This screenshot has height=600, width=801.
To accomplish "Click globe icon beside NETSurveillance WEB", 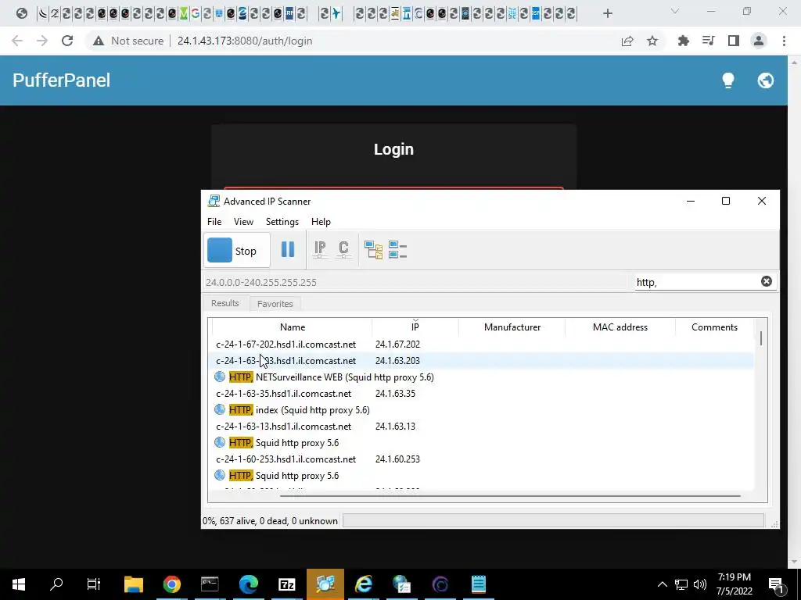I will [x=220, y=377].
